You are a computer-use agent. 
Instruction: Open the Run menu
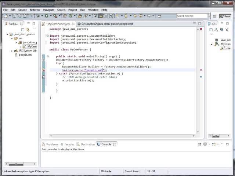(x=83, y=10)
